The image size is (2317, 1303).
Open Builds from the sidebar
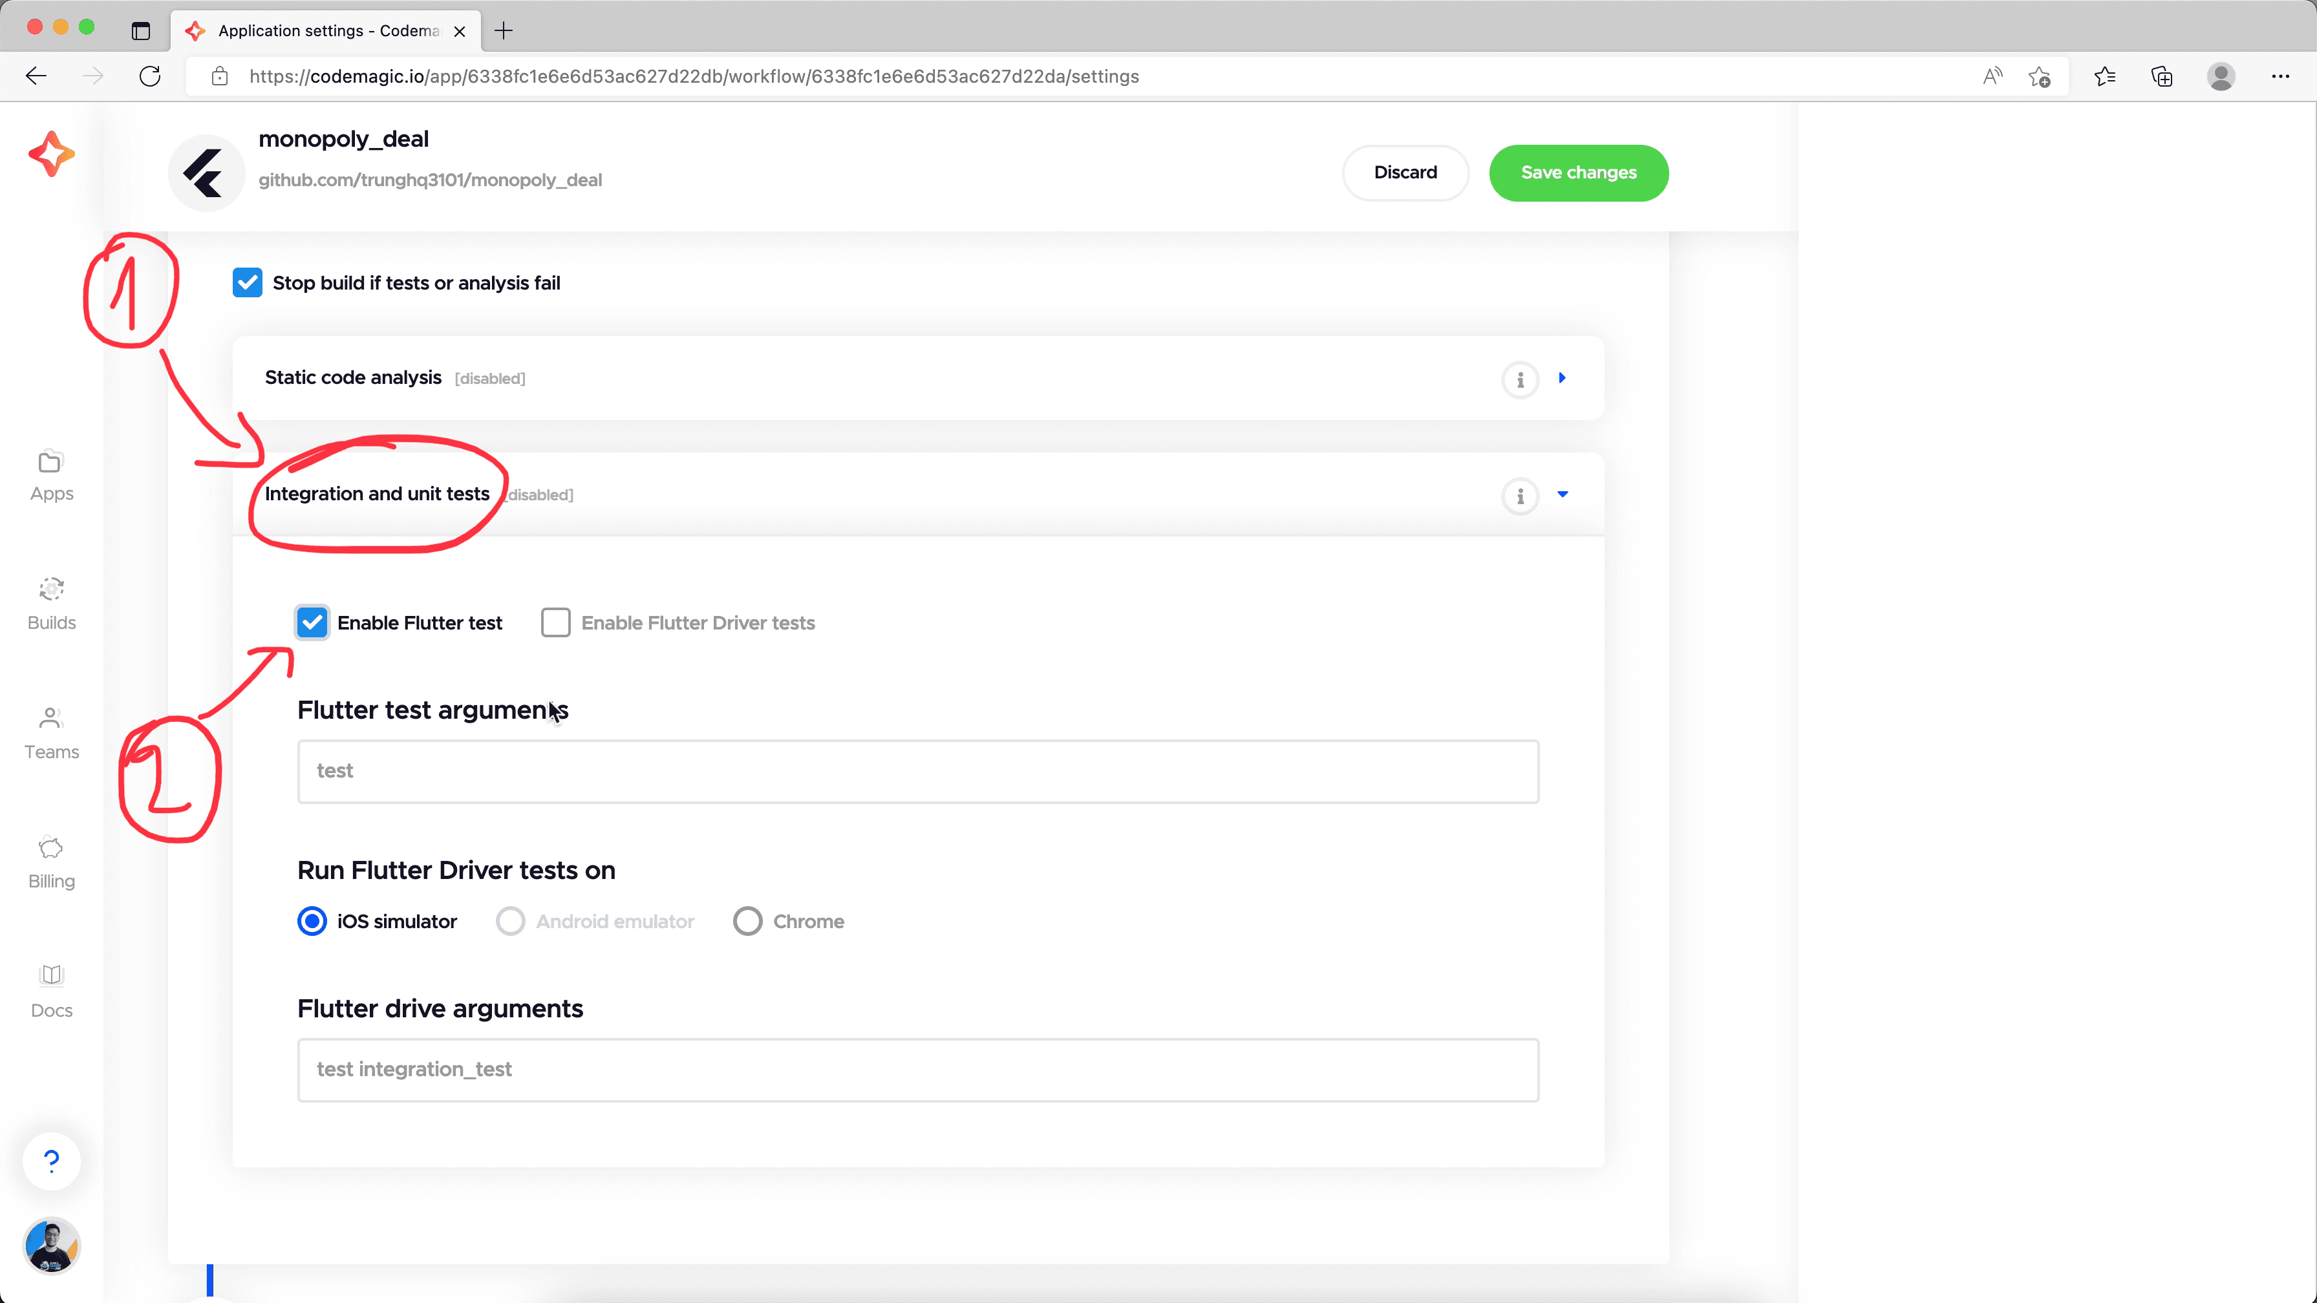pyautogui.click(x=51, y=605)
